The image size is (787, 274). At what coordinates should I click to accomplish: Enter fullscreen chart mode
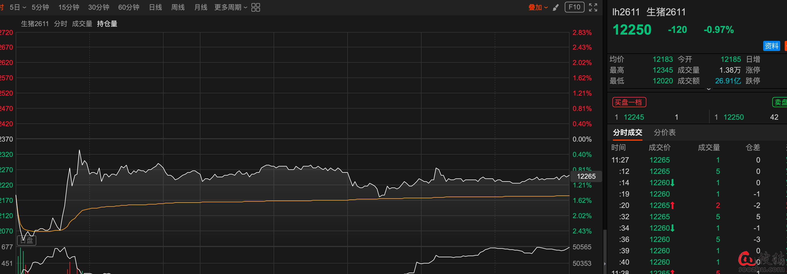[x=593, y=7]
